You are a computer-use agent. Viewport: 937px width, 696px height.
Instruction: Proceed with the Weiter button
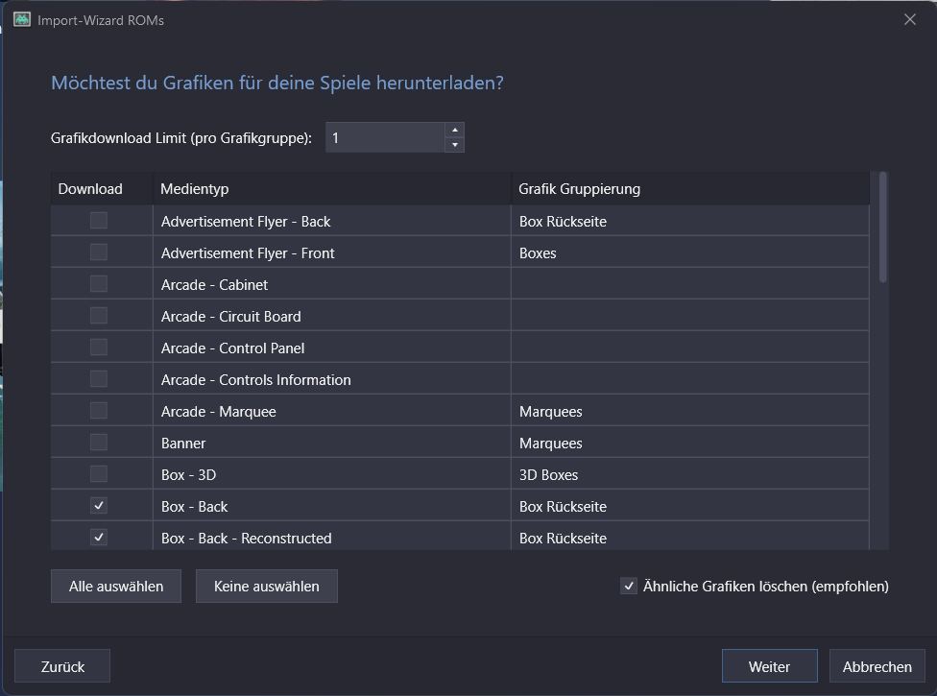(769, 666)
